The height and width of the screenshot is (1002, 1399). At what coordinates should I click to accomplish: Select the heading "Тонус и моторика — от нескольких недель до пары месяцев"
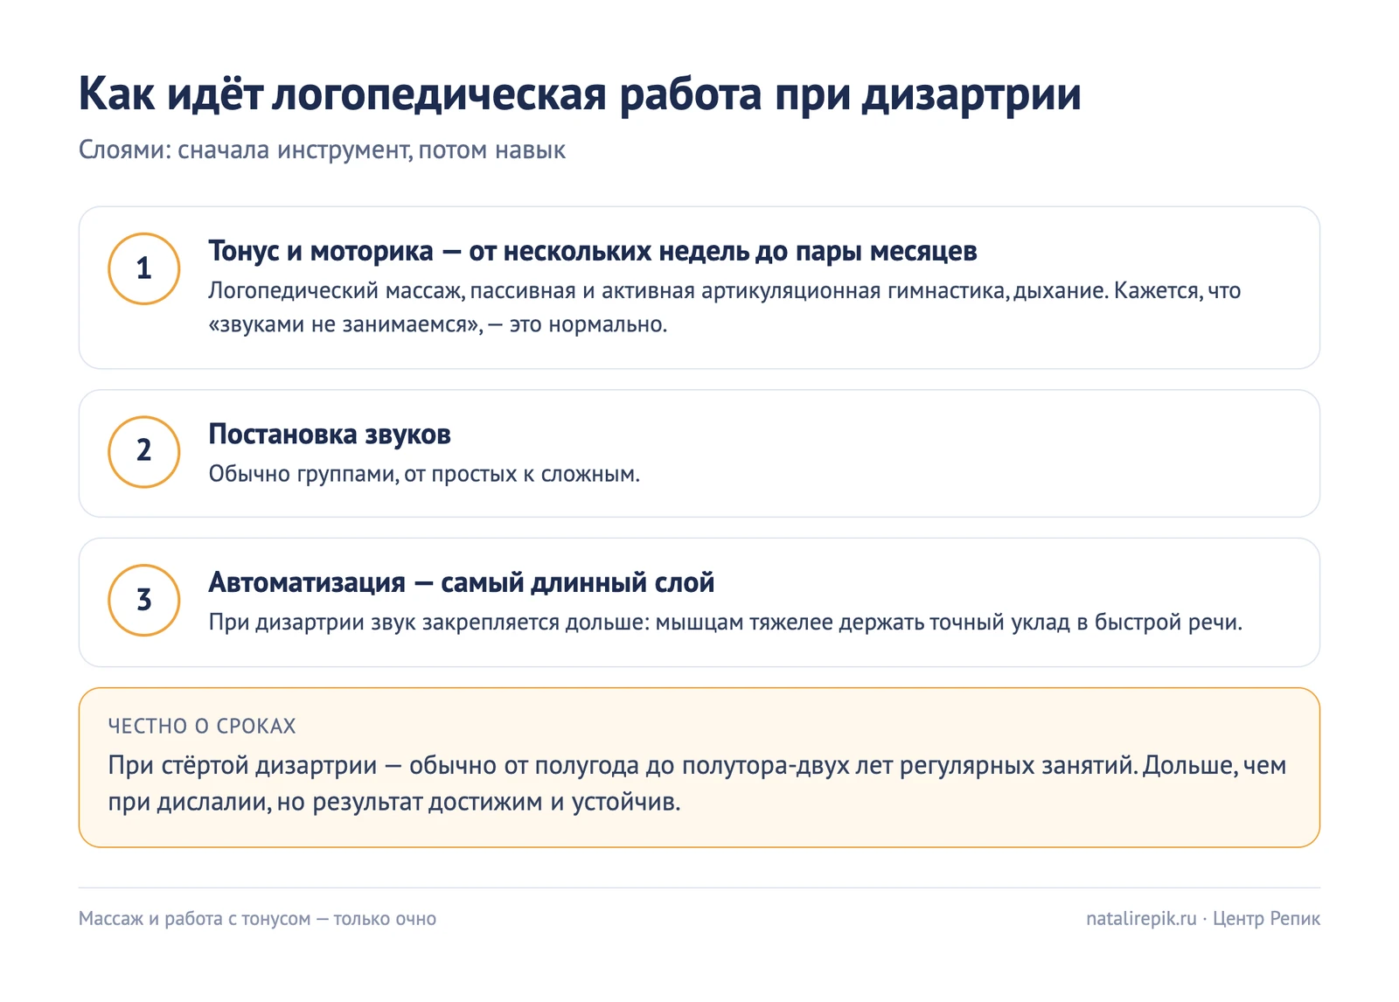[592, 251]
